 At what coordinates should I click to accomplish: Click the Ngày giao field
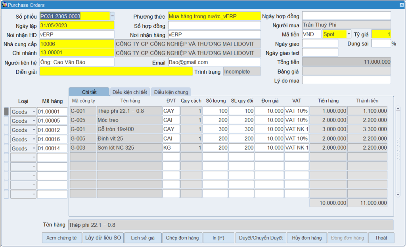[320, 44]
